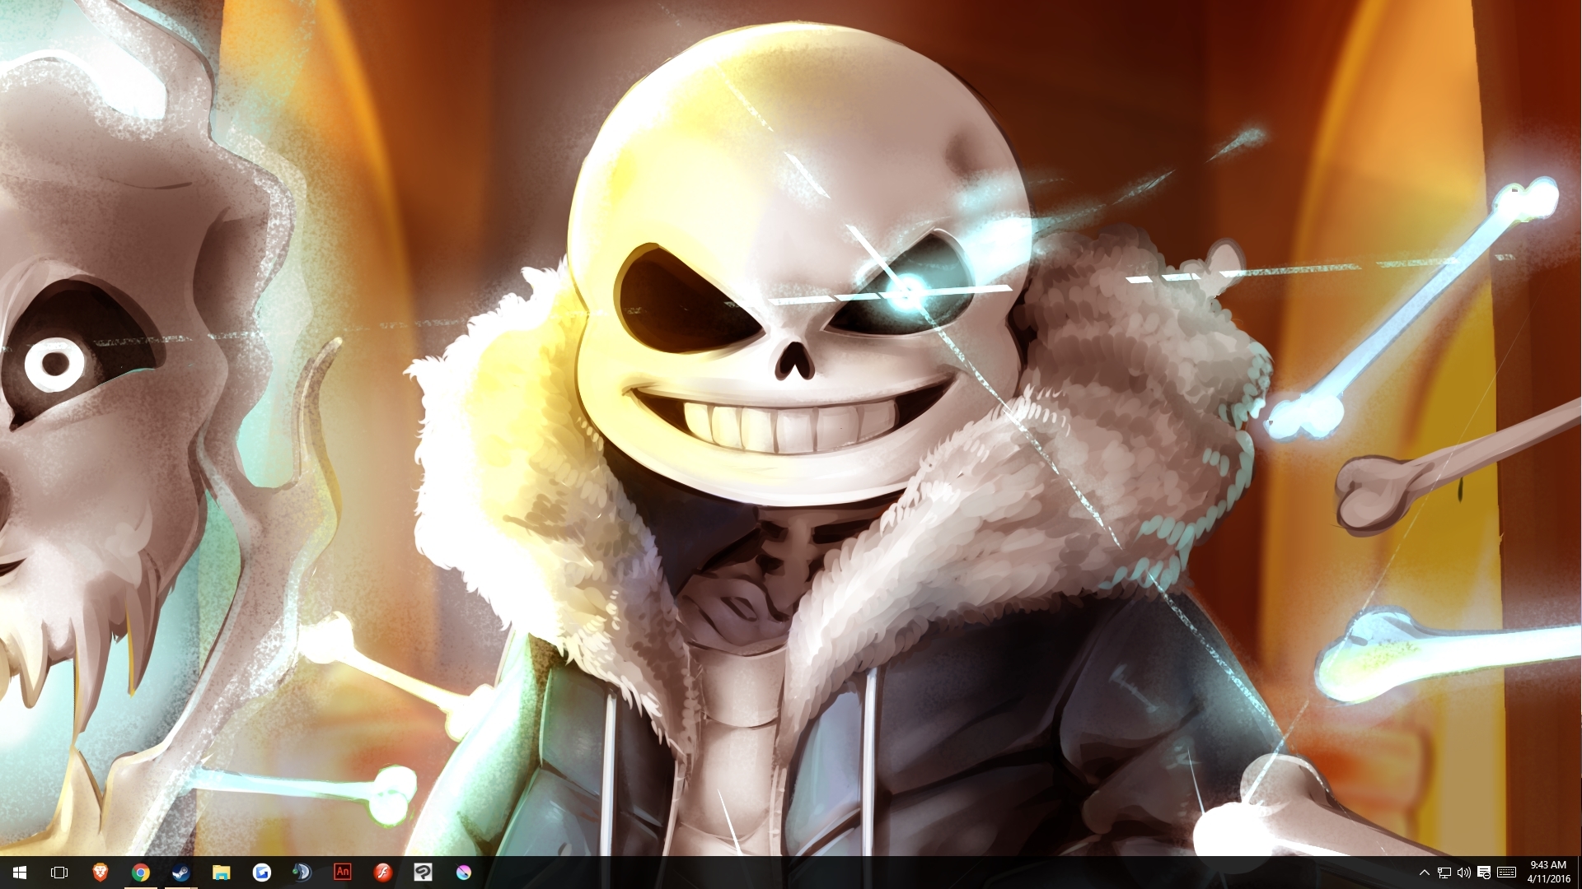Image resolution: width=1582 pixels, height=889 pixels.
Task: Launch the Brave browser from the taskbar
Action: [101, 873]
